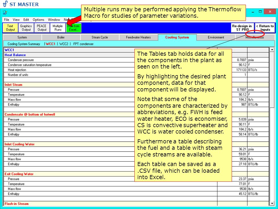
Task: Open the File menu
Action: [x=7, y=19]
